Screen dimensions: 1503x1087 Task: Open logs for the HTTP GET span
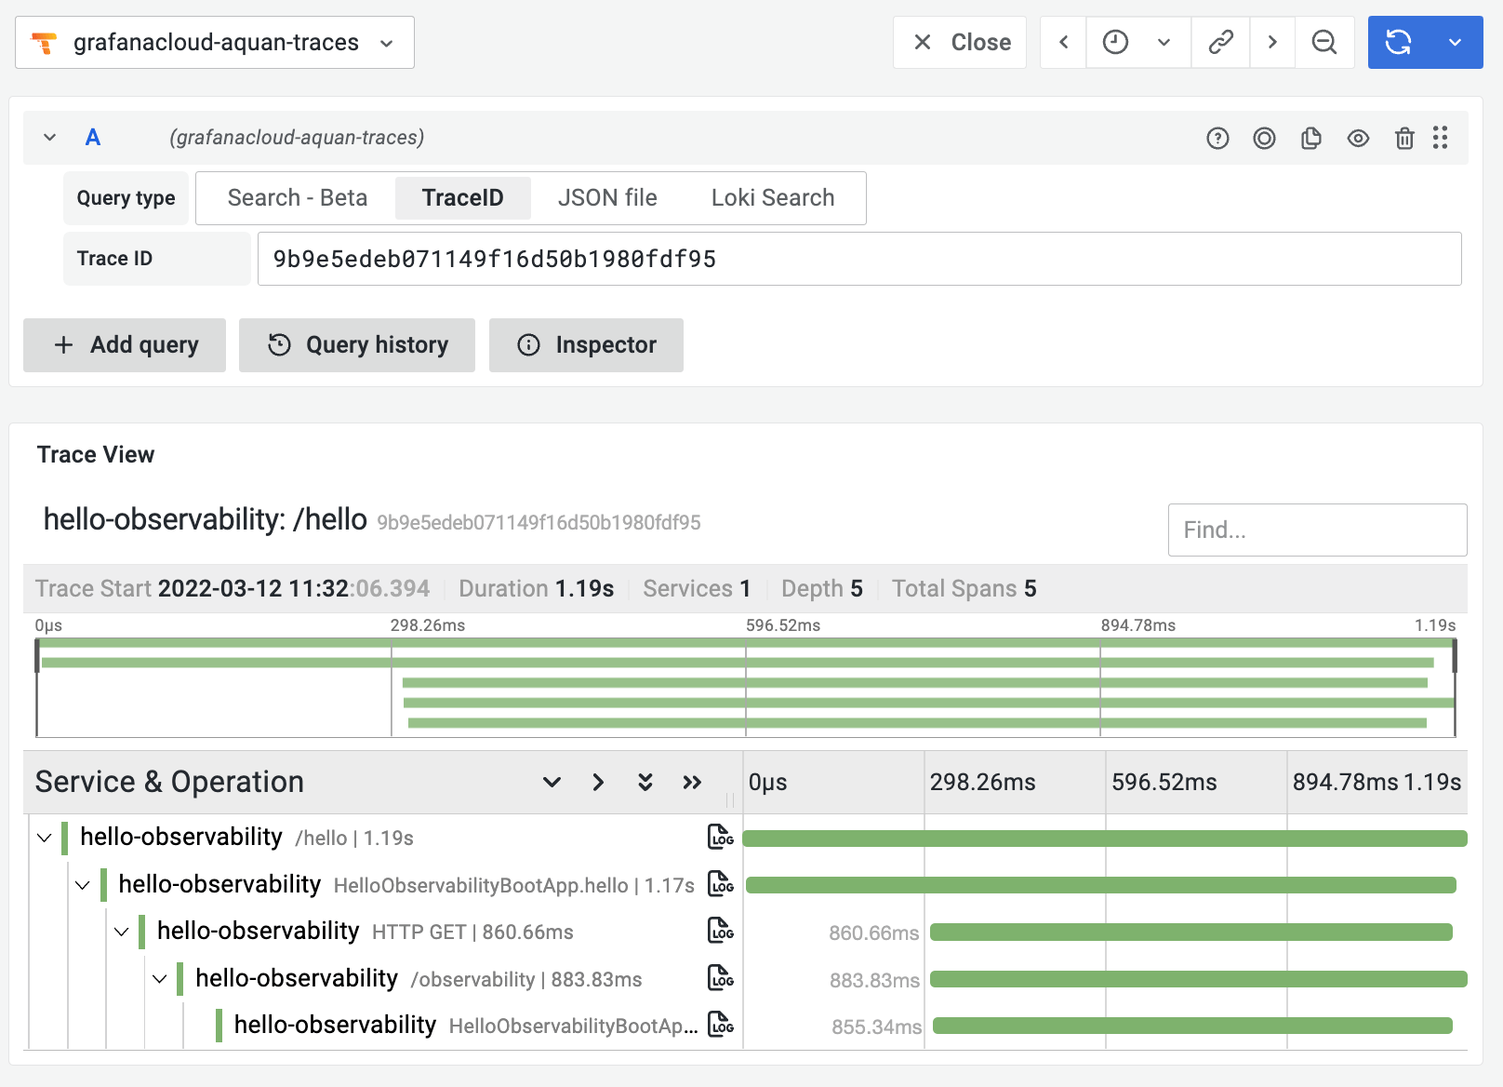pyautogui.click(x=720, y=932)
